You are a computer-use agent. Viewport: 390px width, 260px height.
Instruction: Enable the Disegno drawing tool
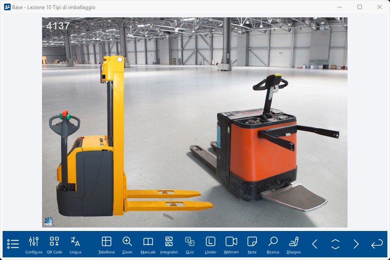294,244
